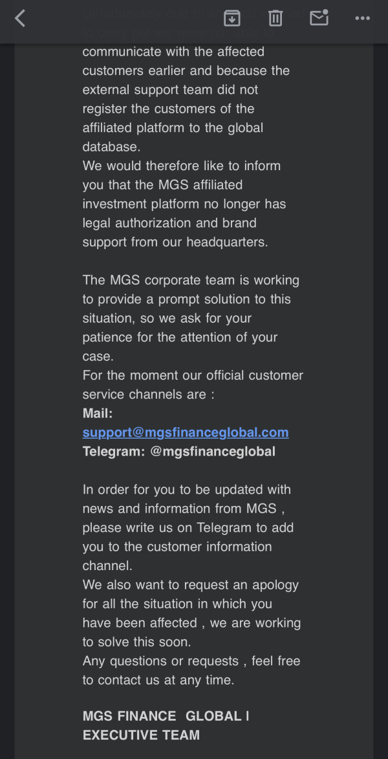Tap the "The MGS corporate team is working" line
388x759 pixels.
[191, 280]
